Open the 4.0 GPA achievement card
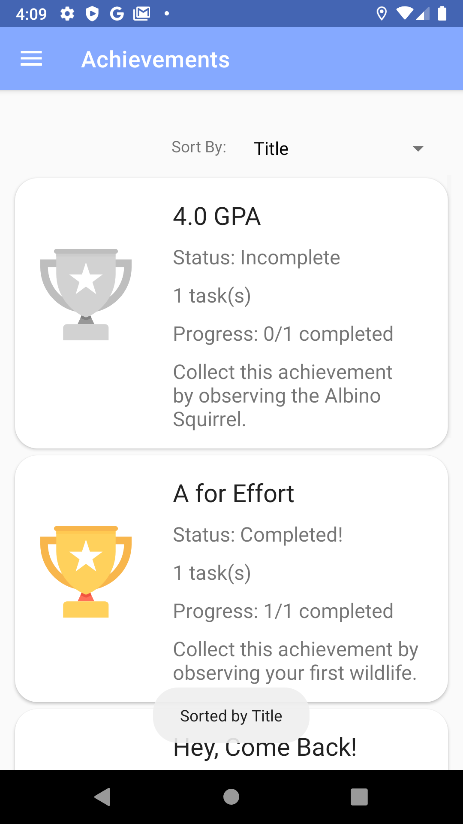The width and height of the screenshot is (463, 824). 231,313
